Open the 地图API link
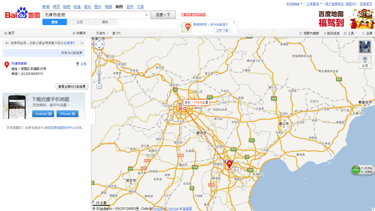This screenshot has width=375, height=211. [x=351, y=4]
